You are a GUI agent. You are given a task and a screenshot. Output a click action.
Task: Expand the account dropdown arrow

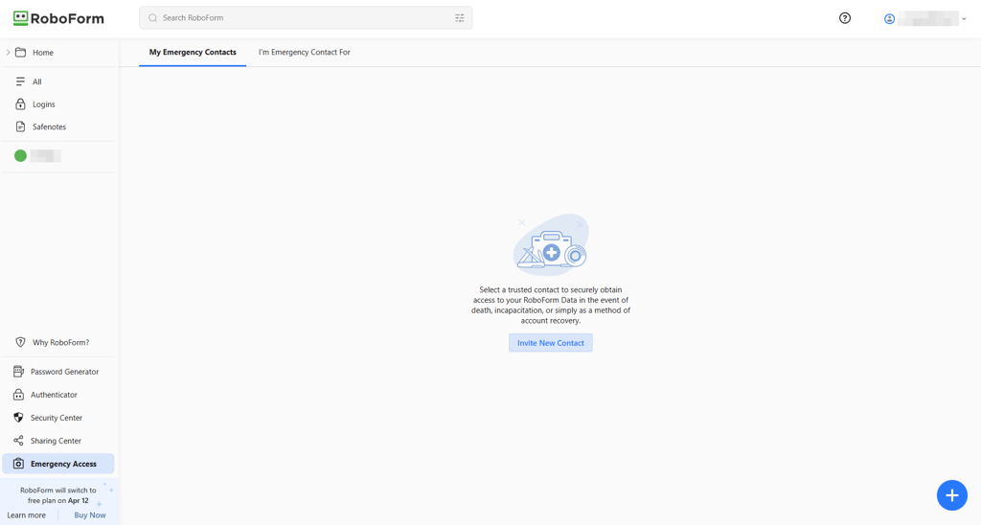[964, 19]
